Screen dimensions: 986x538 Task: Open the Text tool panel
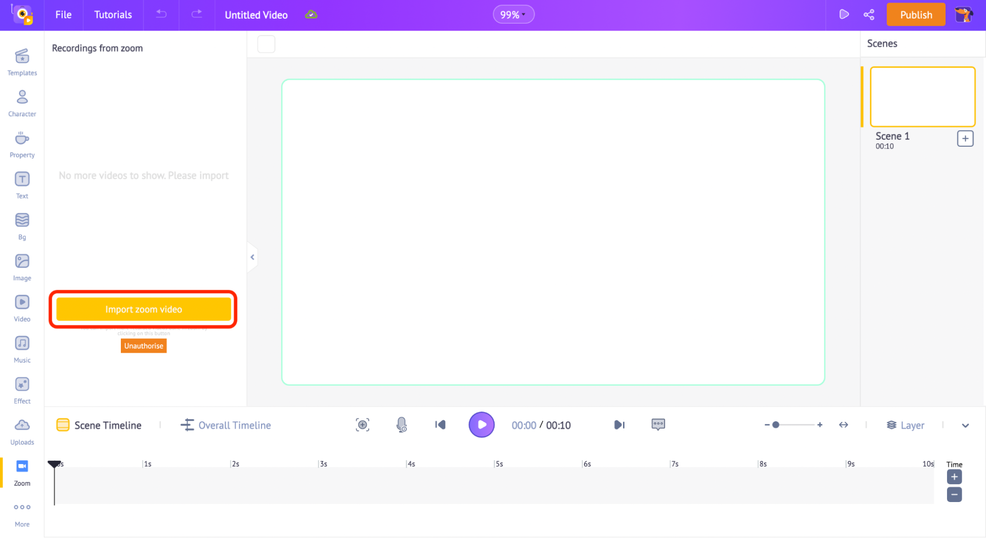coord(22,185)
